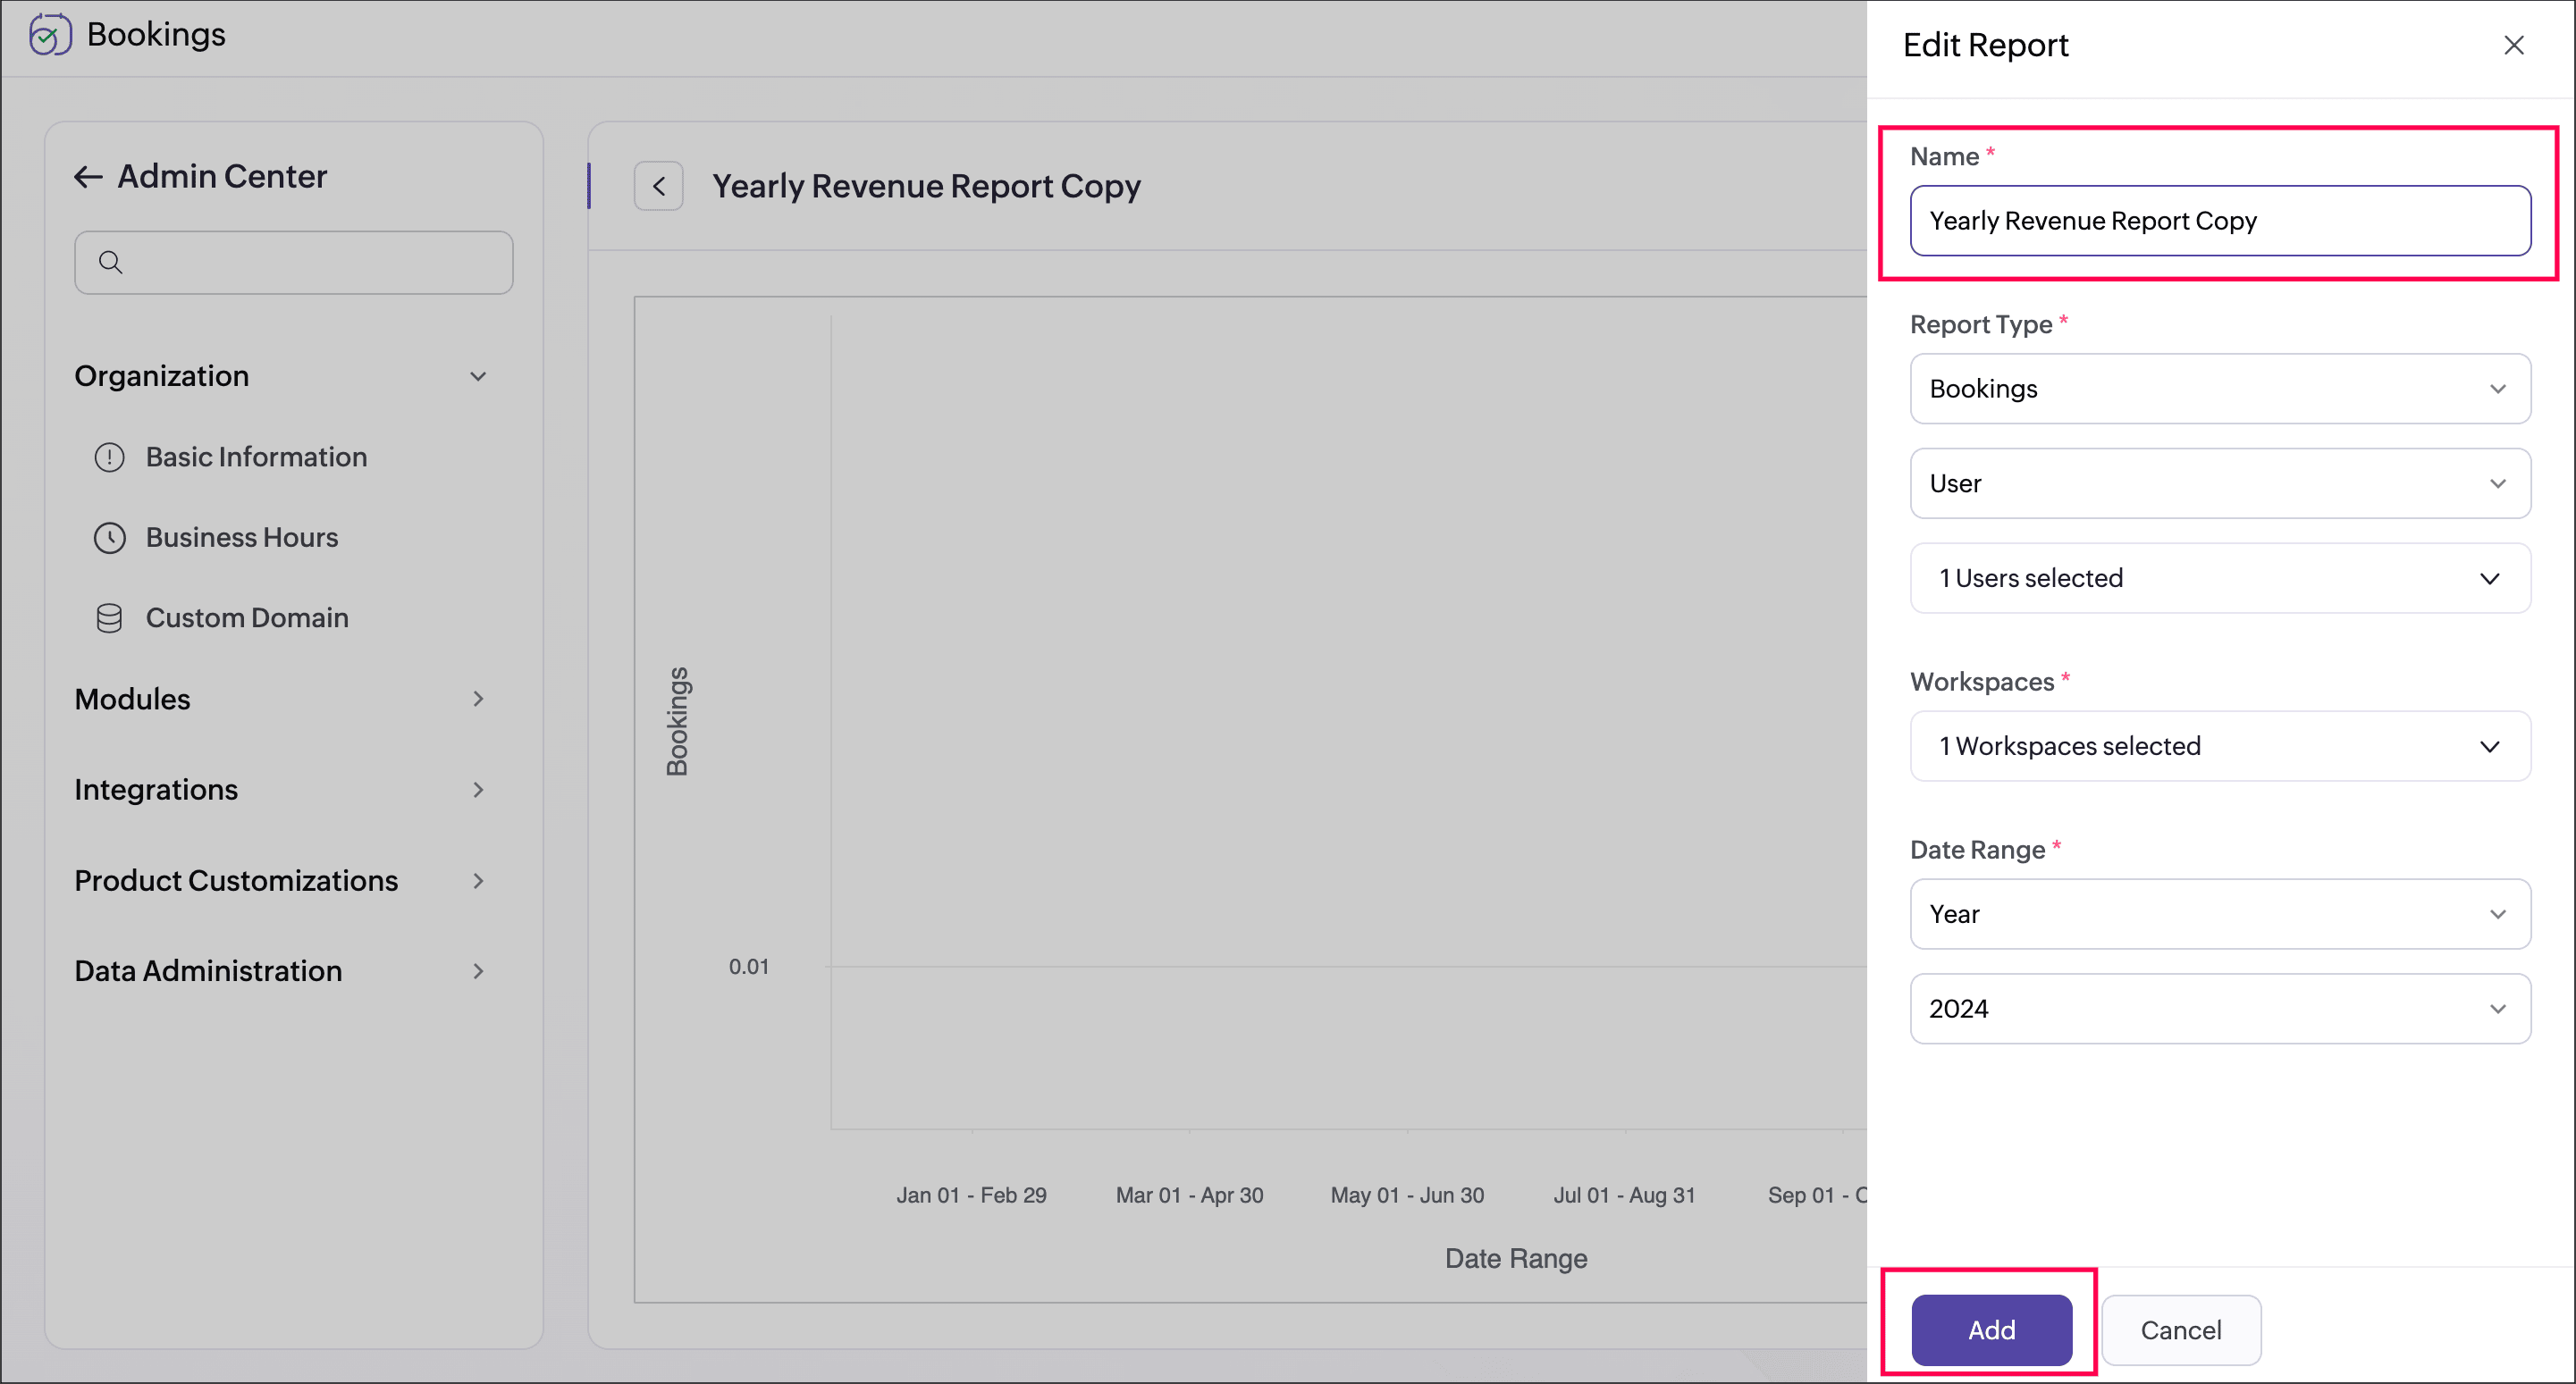Expand the Modules section
The width and height of the screenshot is (2576, 1384).
[x=478, y=699]
